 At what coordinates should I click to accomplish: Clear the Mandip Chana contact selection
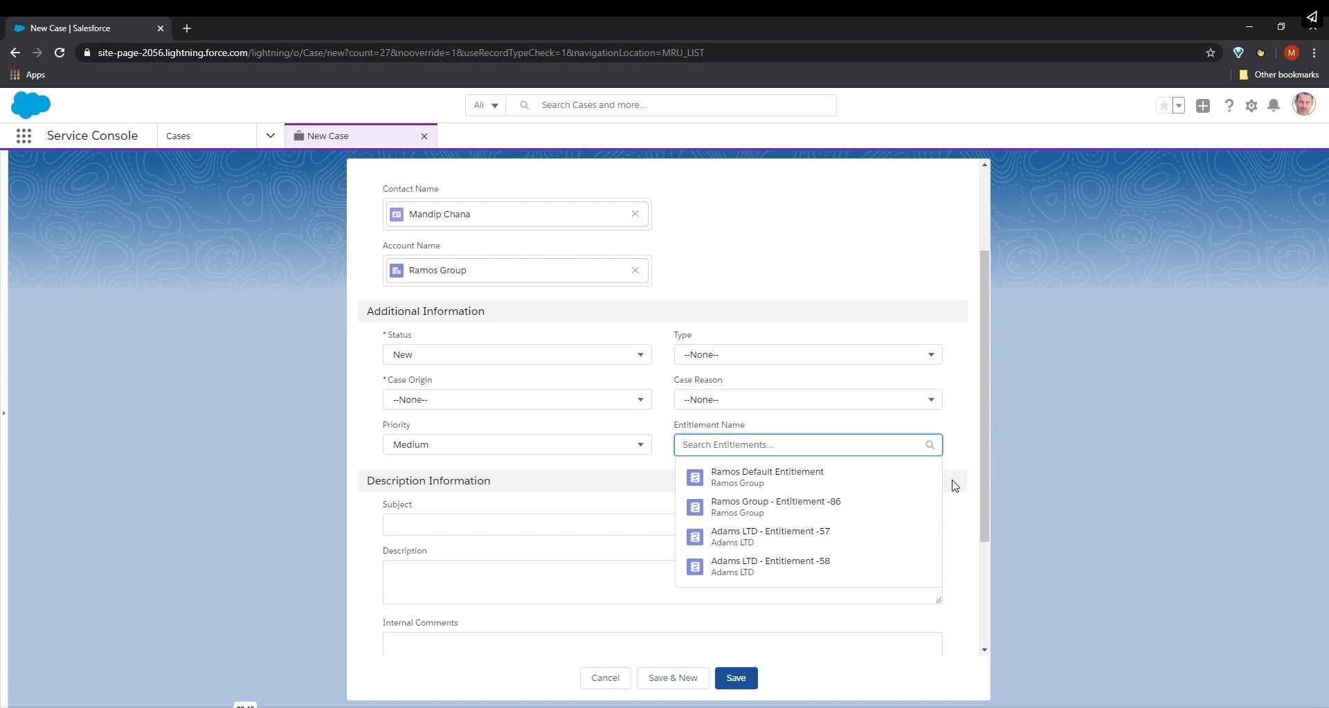pyautogui.click(x=635, y=215)
